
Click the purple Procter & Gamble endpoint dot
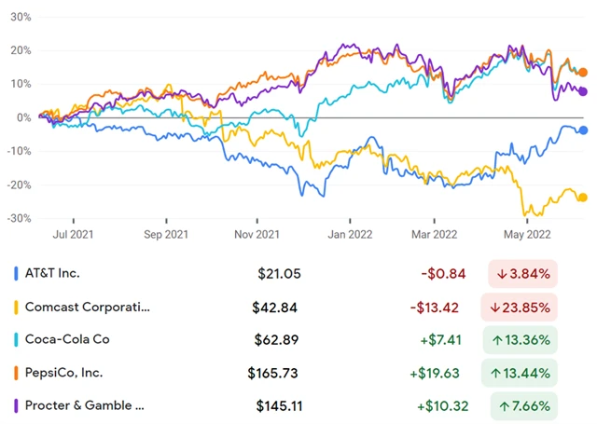583,91
